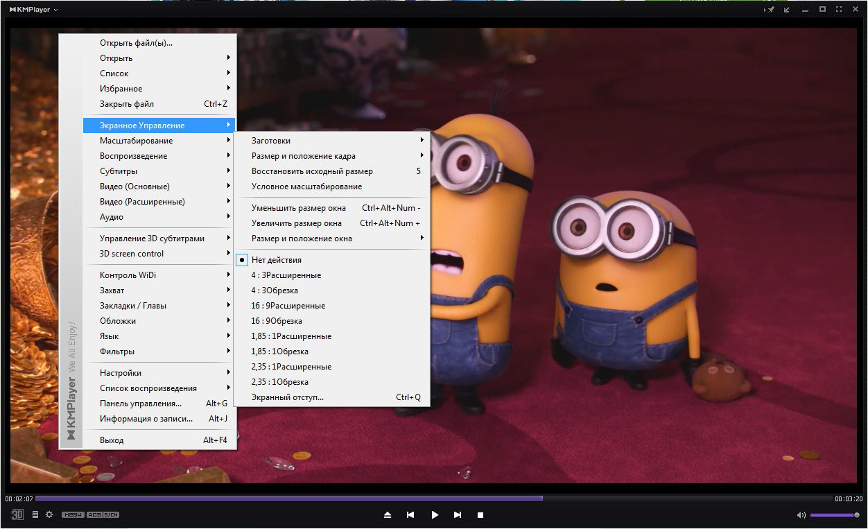Click 'Экранный отступ...' menu item

tap(331, 397)
